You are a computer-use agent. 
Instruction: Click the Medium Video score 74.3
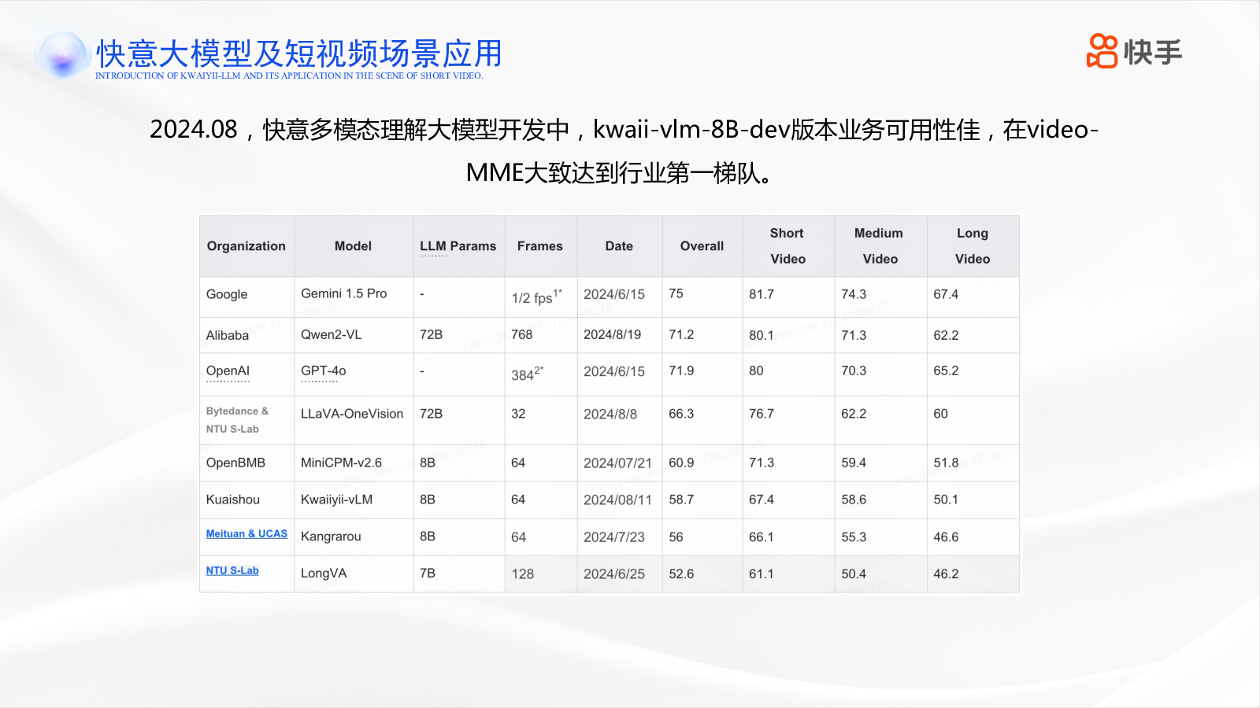(854, 294)
